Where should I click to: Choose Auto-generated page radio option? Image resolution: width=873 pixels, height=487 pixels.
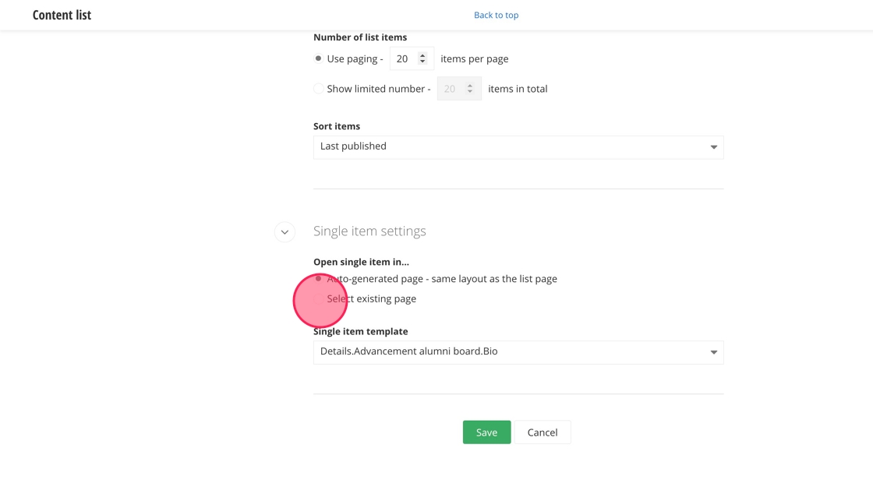pyautogui.click(x=318, y=278)
